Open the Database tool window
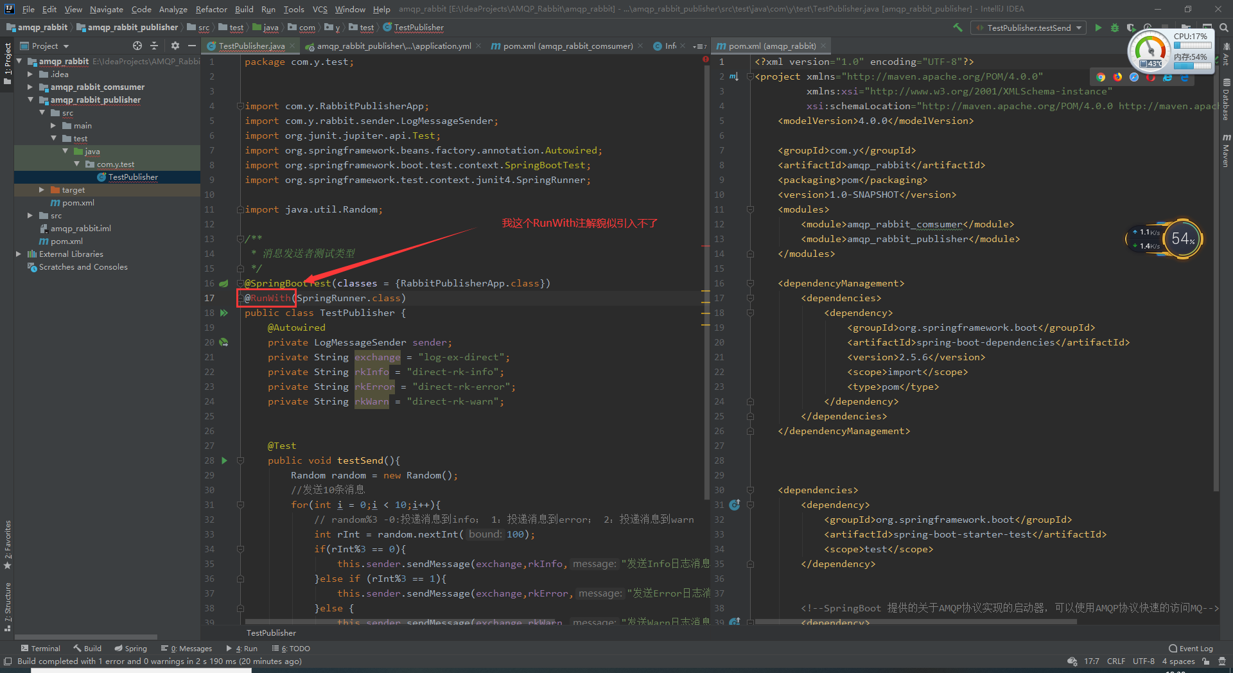 1226,100
